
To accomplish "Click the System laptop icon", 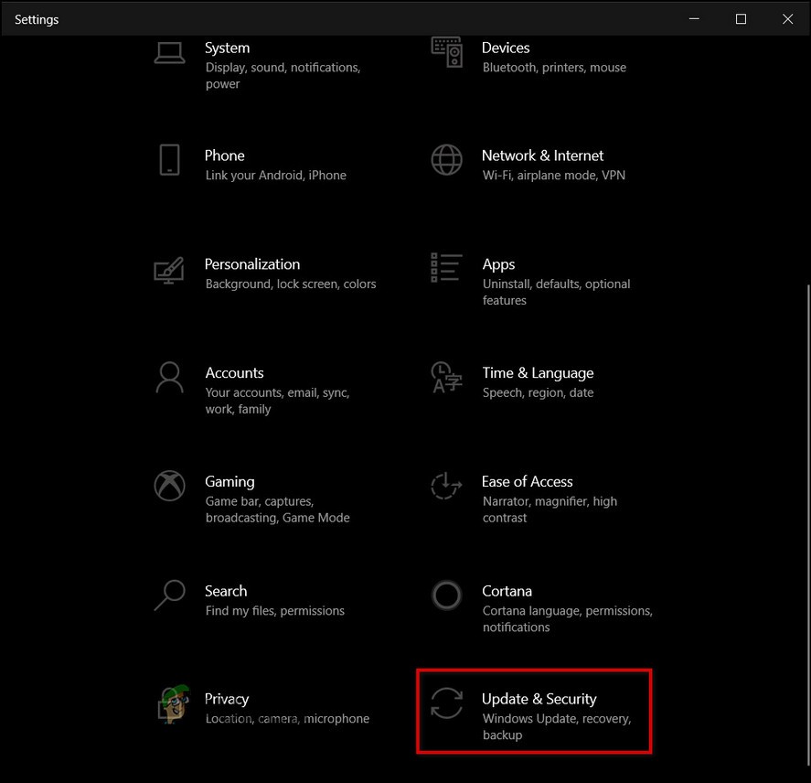I will (170, 53).
